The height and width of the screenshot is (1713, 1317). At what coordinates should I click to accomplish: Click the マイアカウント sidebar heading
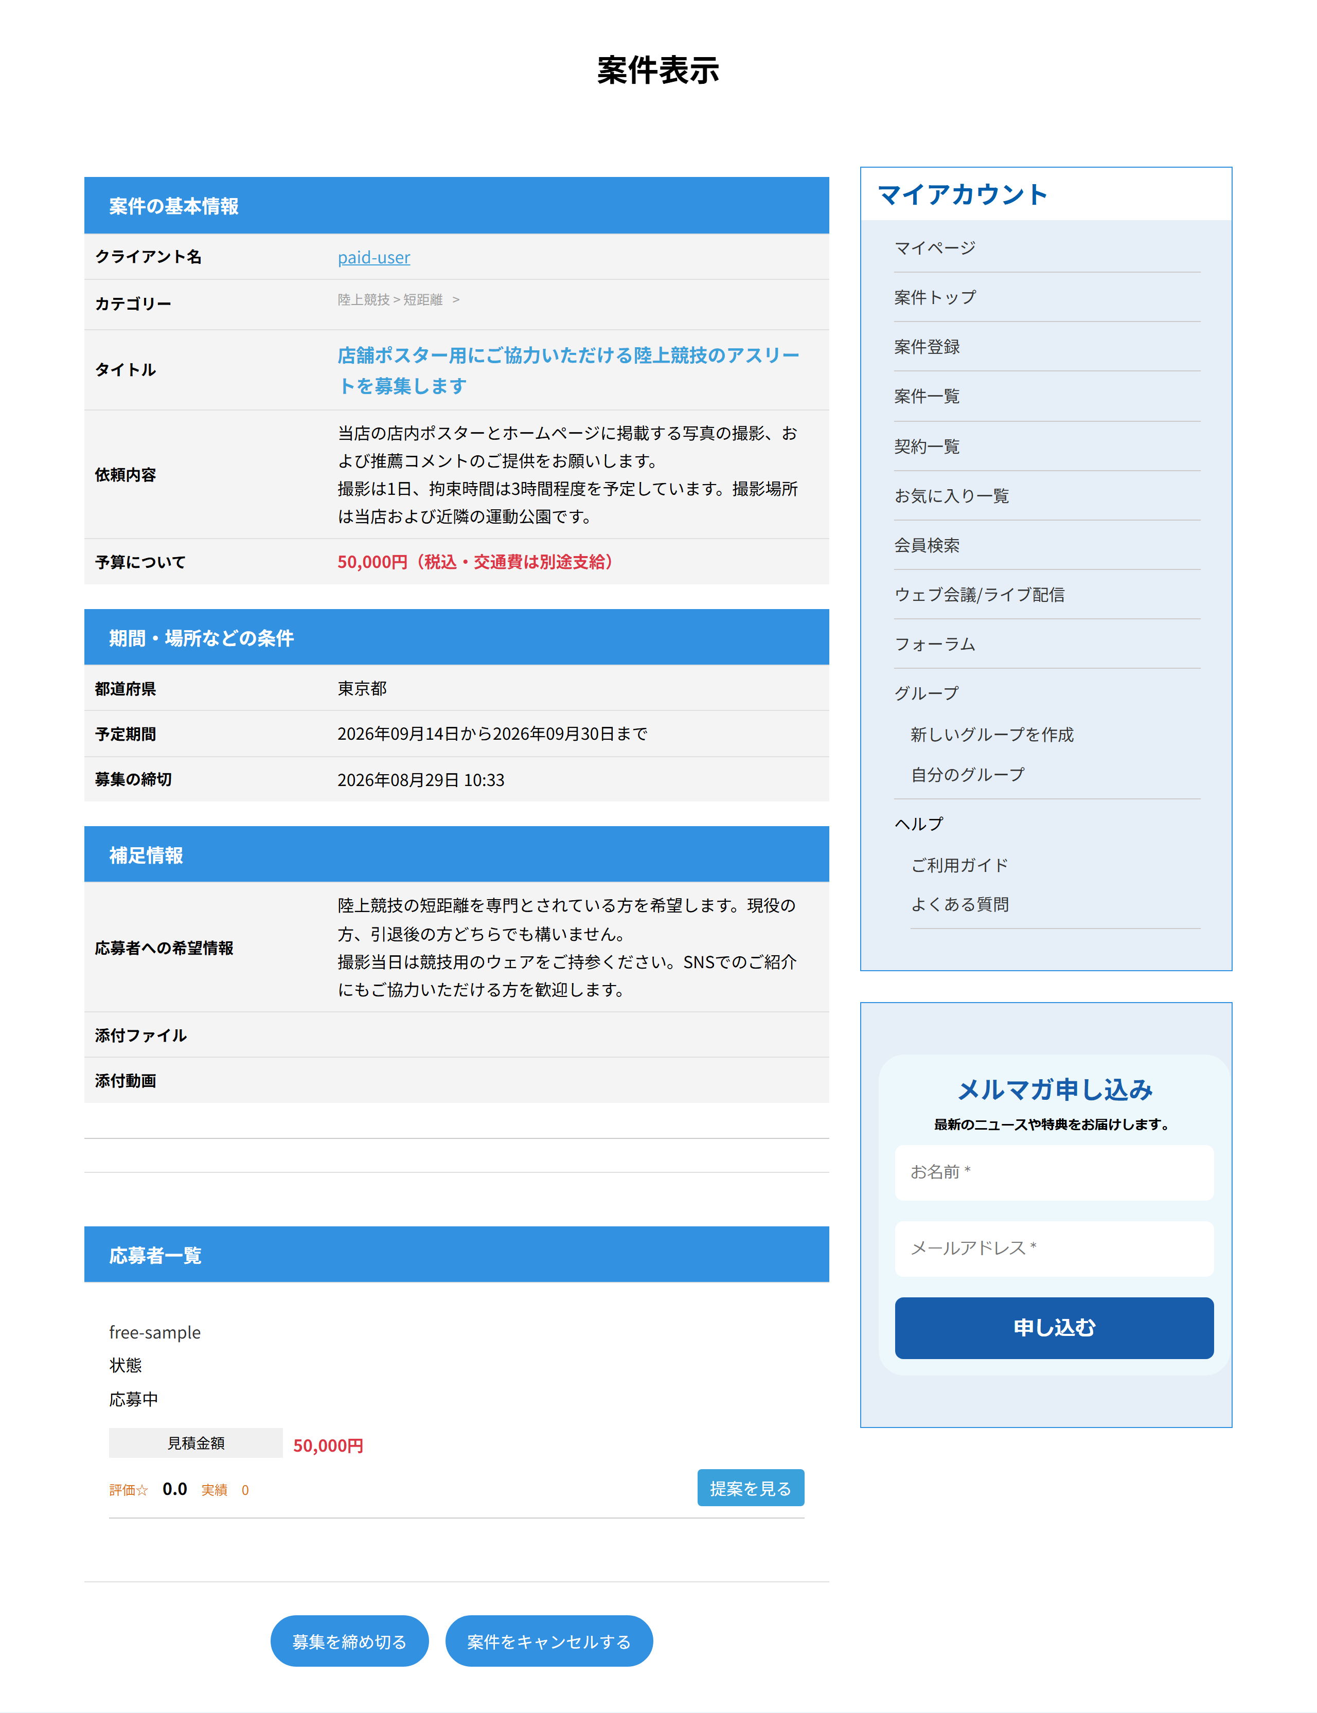click(x=962, y=193)
